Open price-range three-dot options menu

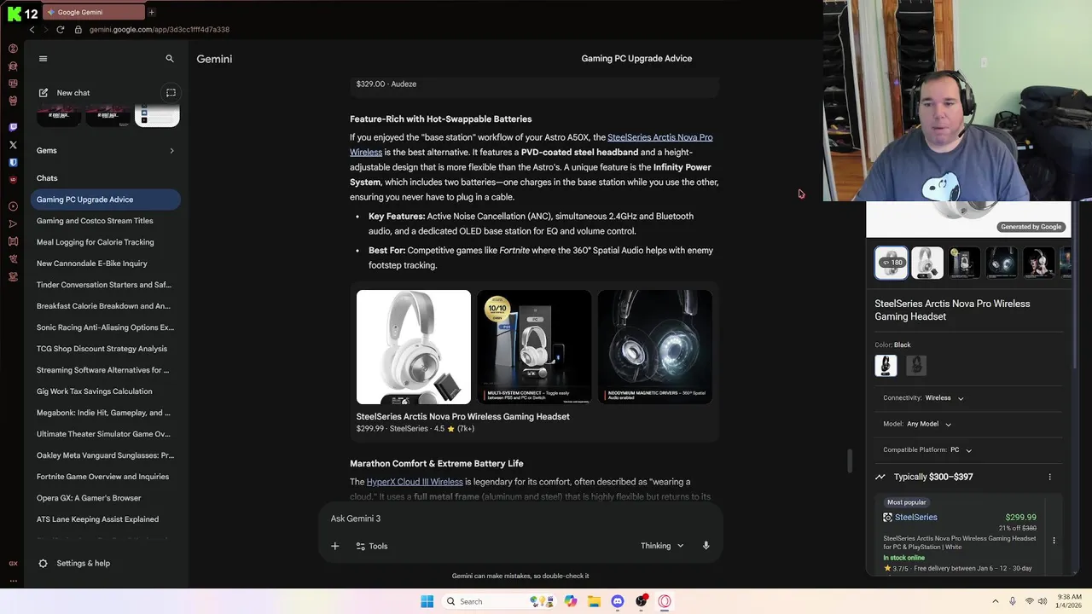(x=1050, y=478)
